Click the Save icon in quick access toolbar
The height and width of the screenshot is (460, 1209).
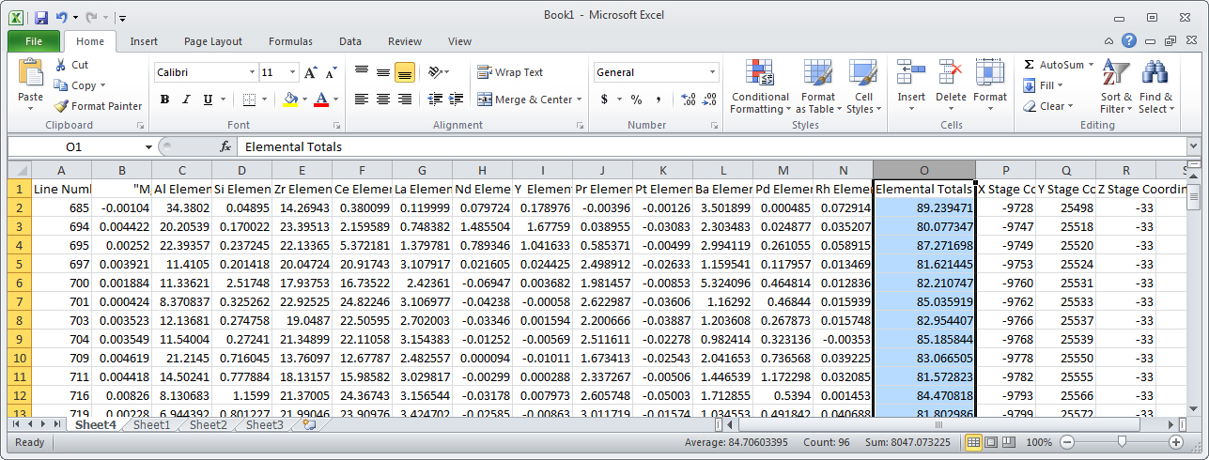click(40, 18)
